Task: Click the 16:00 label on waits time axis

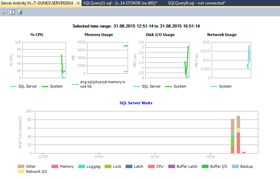Action: (x=210, y=157)
